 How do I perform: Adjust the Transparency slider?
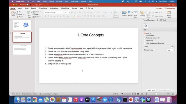(x=154, y=50)
